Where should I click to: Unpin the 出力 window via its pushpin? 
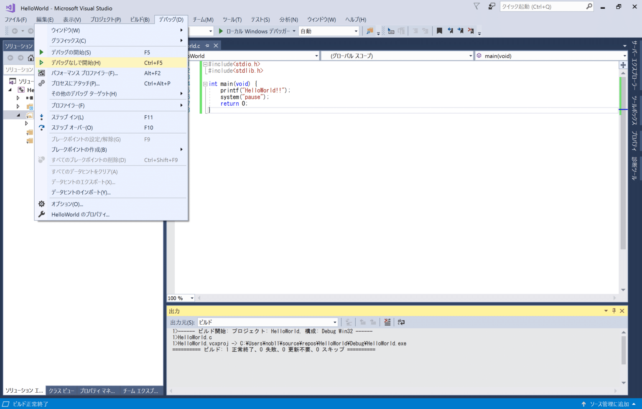(x=614, y=311)
